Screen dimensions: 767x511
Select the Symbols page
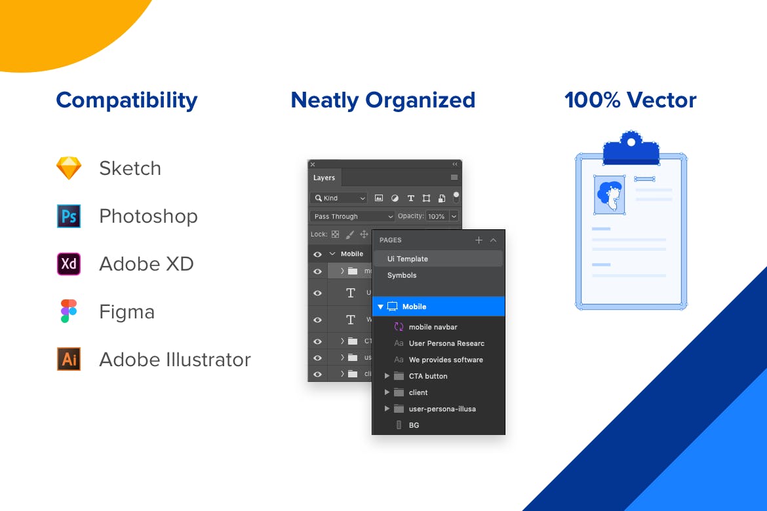402,275
